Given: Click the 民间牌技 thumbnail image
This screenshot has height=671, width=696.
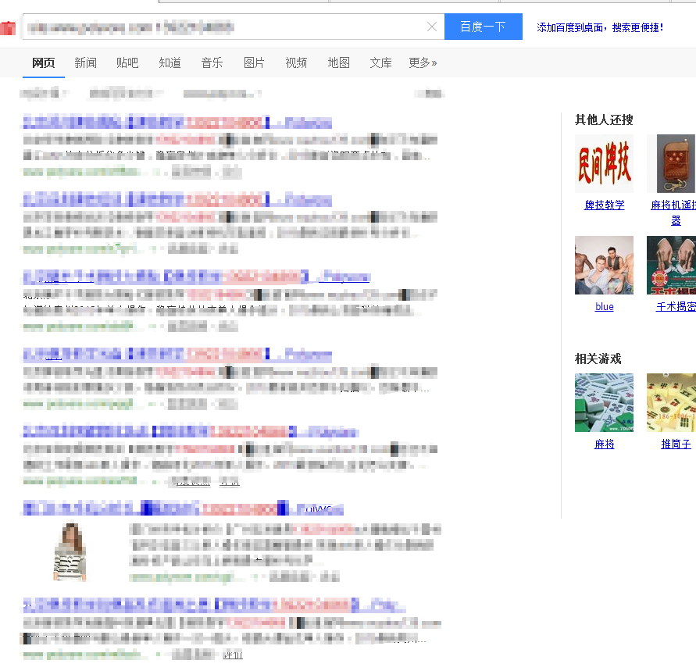Looking at the screenshot, I should click(x=604, y=163).
